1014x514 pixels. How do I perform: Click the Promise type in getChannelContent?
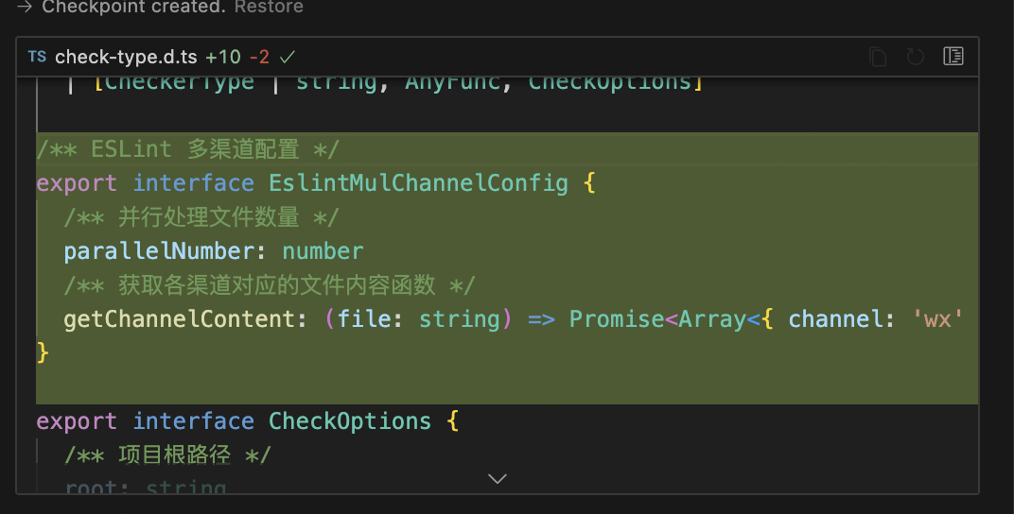click(616, 319)
